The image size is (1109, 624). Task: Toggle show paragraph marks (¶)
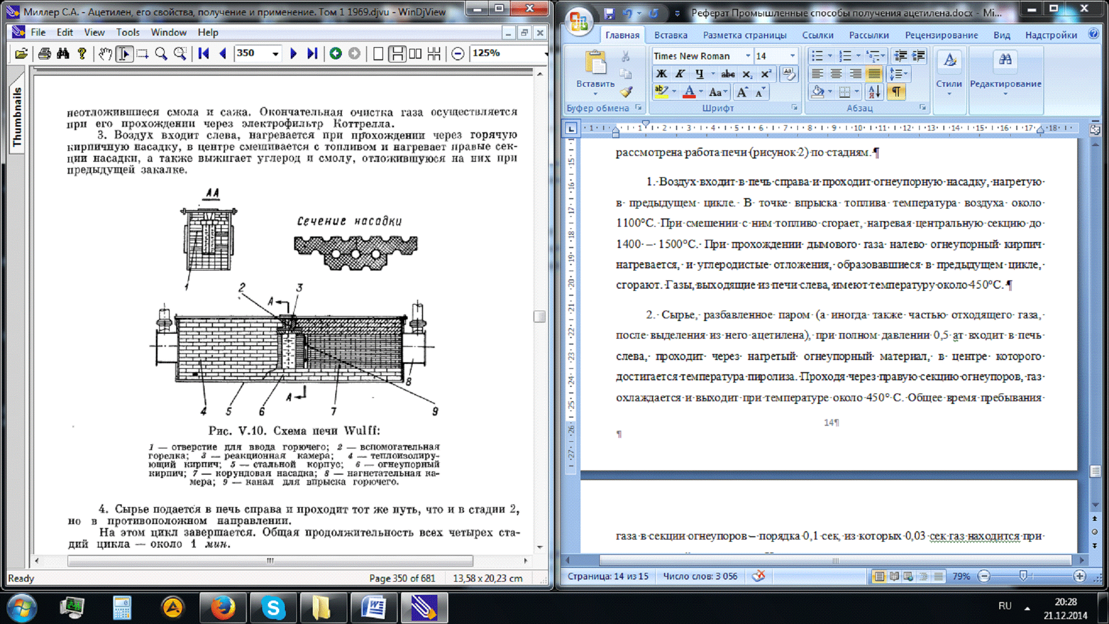(x=896, y=92)
